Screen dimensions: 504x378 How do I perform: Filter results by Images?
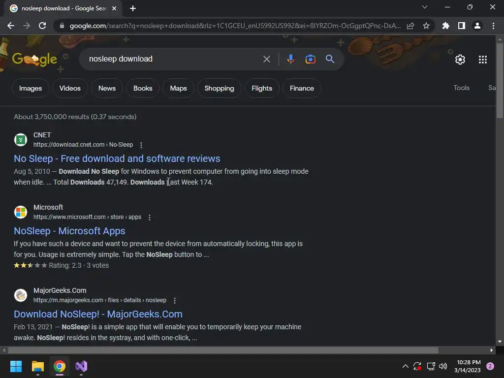tap(30, 88)
